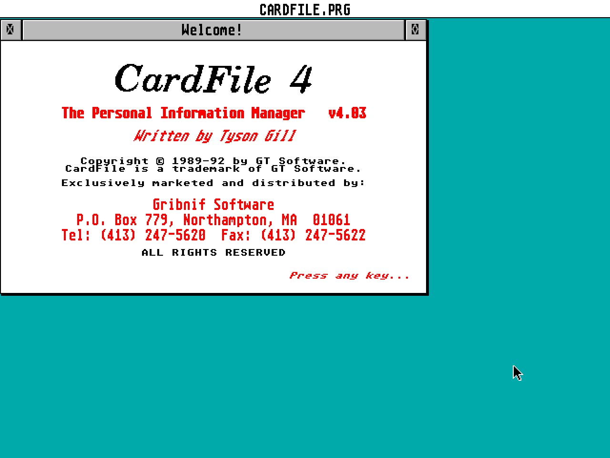Click 'Exclusively marketed and distributed by:' line
Screen dimensions: 610x458
(213, 183)
